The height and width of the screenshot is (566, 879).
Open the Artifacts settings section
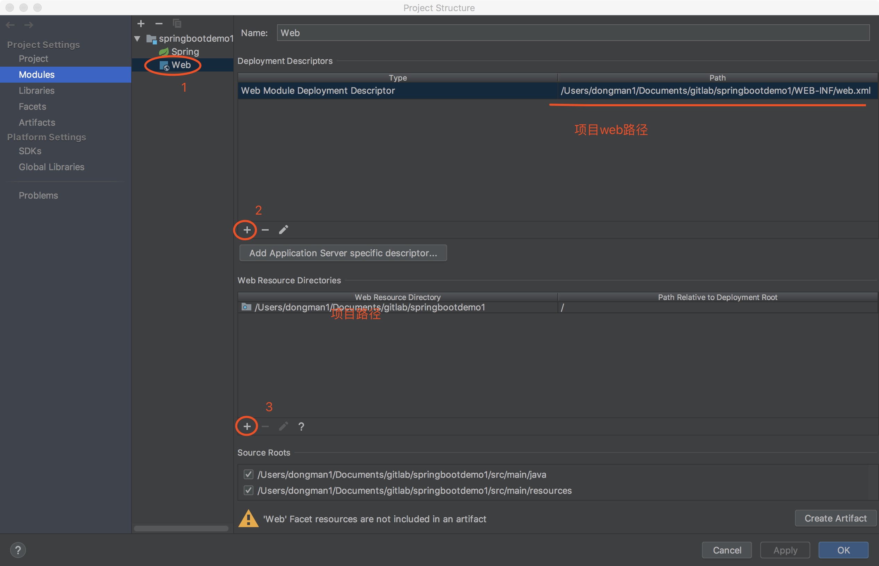coord(37,122)
